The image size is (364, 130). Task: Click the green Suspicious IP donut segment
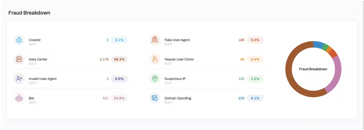pos(325,47)
